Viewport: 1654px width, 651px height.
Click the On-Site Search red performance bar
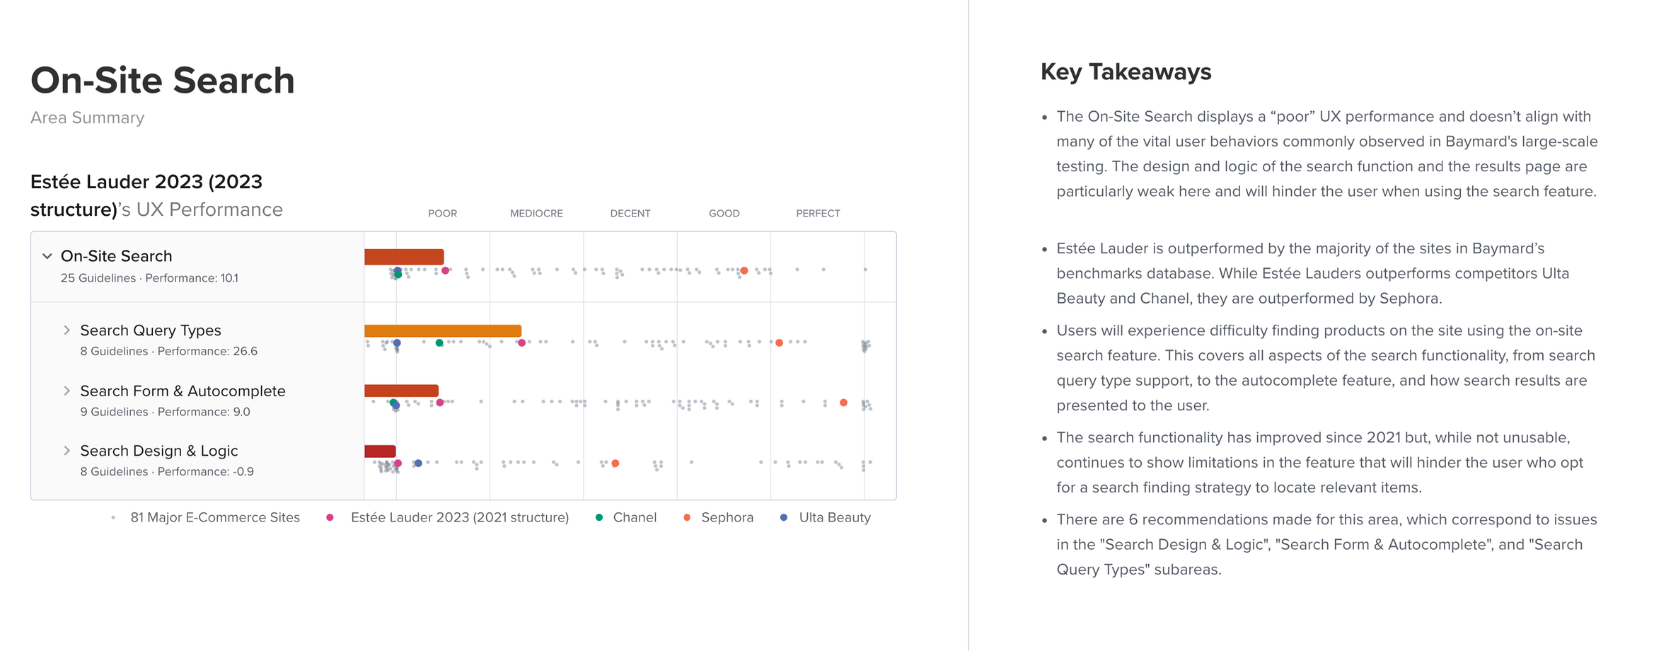pos(404,257)
